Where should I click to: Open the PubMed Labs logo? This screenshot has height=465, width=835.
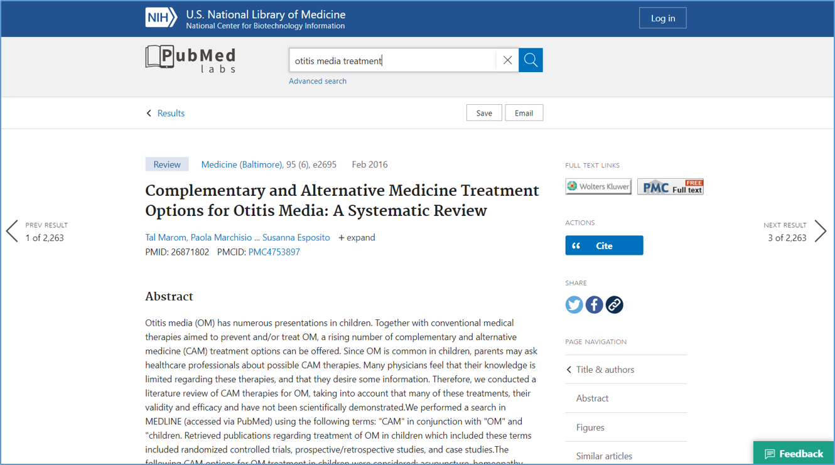[191, 59]
